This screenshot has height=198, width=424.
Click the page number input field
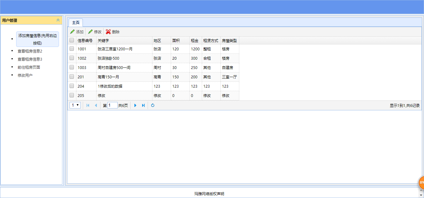click(112, 105)
